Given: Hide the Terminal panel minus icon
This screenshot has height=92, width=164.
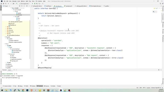Looking at the screenshot, I should tap(161, 70).
